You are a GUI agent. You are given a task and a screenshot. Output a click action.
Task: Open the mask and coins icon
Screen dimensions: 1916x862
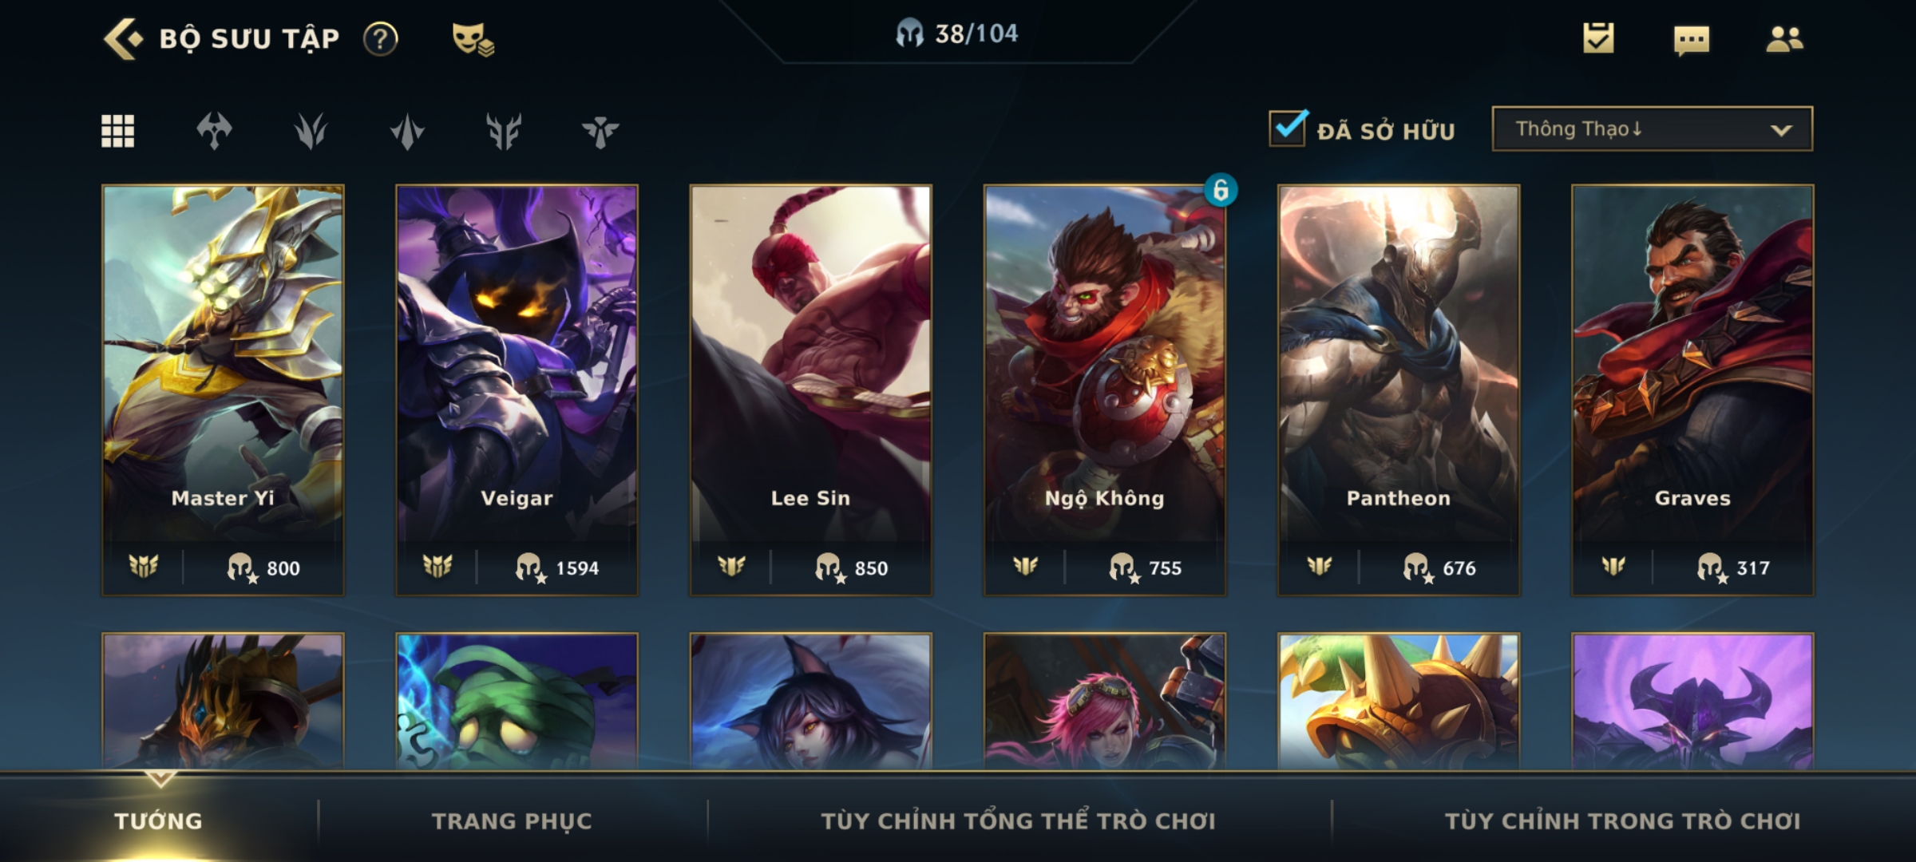[473, 38]
